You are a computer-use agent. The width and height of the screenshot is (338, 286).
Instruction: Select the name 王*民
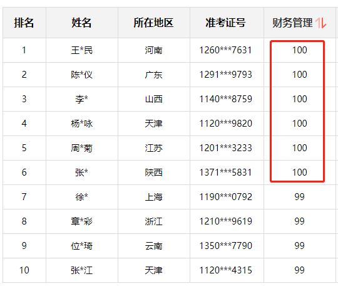pyautogui.click(x=82, y=50)
